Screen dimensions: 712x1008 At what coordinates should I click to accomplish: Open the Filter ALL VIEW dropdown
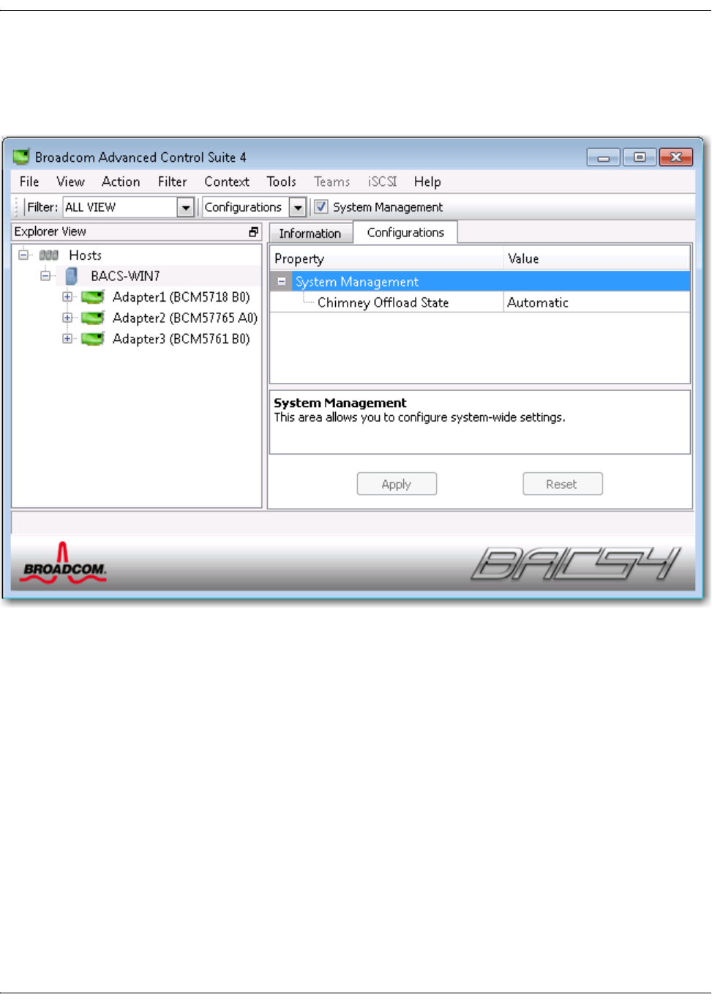tap(186, 208)
